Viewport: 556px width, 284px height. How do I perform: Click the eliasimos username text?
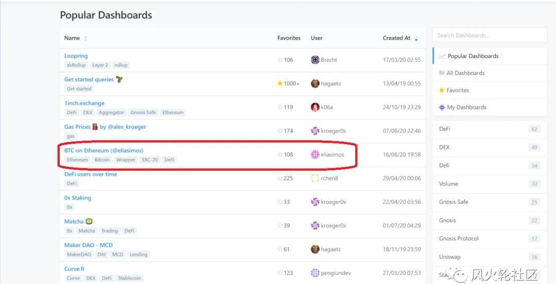click(333, 154)
